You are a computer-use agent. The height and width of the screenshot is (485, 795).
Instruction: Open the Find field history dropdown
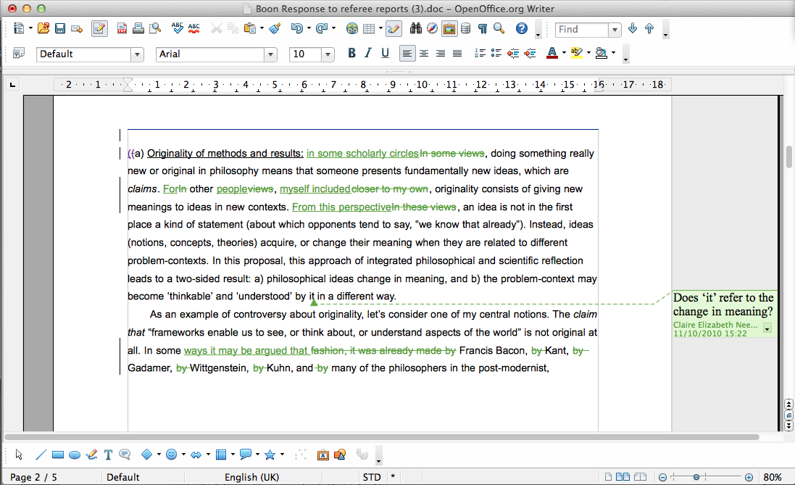tap(615, 30)
